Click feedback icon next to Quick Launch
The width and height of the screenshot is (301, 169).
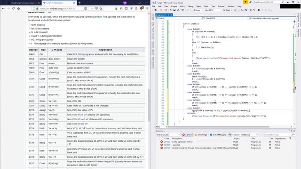(x=251, y=2)
